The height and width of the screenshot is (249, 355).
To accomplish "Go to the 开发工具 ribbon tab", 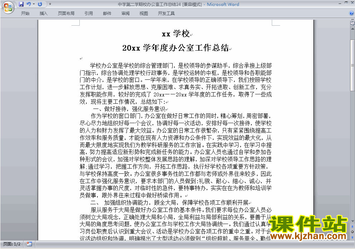I will click(x=166, y=14).
